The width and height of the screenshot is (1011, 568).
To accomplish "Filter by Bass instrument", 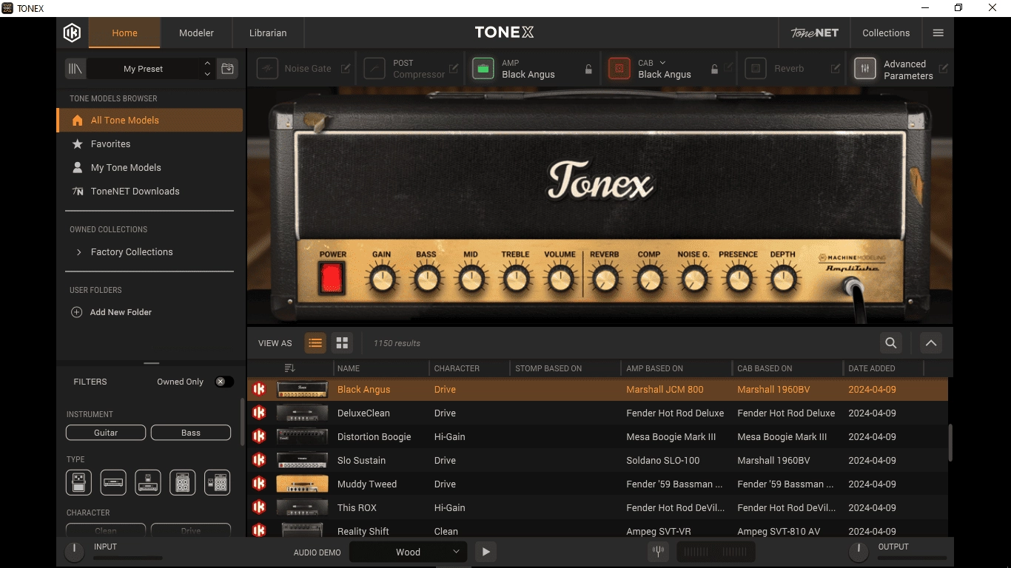I will coord(191,433).
